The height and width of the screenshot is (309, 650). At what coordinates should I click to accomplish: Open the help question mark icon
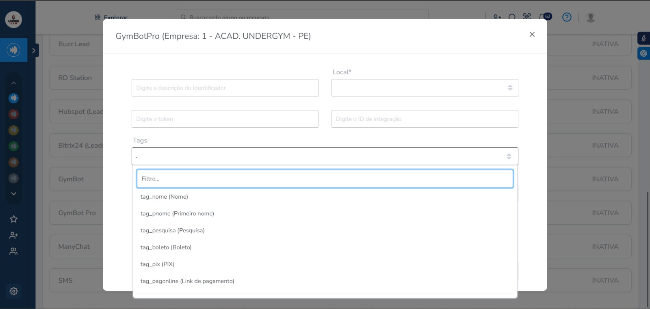coord(567,17)
